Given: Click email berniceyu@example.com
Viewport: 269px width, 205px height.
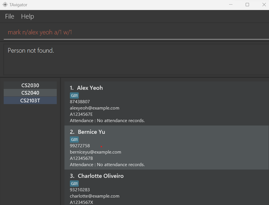Looking at the screenshot, I should 95,152.
